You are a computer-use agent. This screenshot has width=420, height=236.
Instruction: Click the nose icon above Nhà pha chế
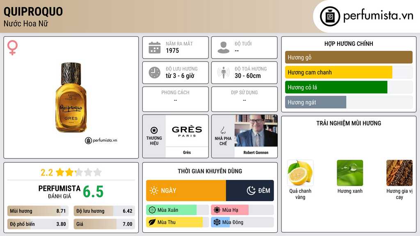pos(223,130)
